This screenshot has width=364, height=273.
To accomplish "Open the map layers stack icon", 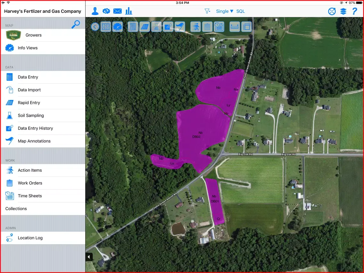I will click(343, 11).
